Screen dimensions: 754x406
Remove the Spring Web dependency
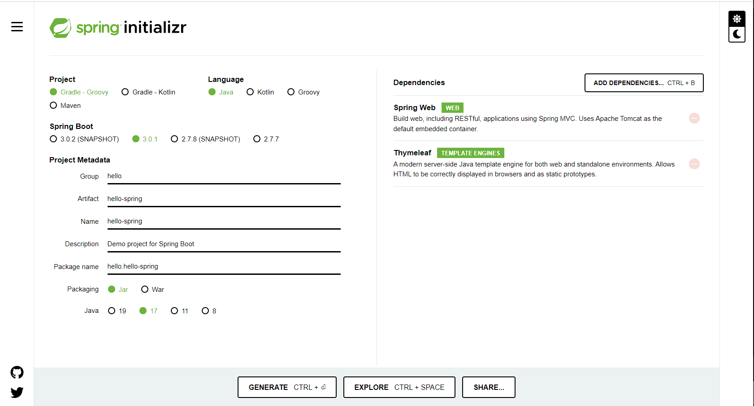click(694, 118)
